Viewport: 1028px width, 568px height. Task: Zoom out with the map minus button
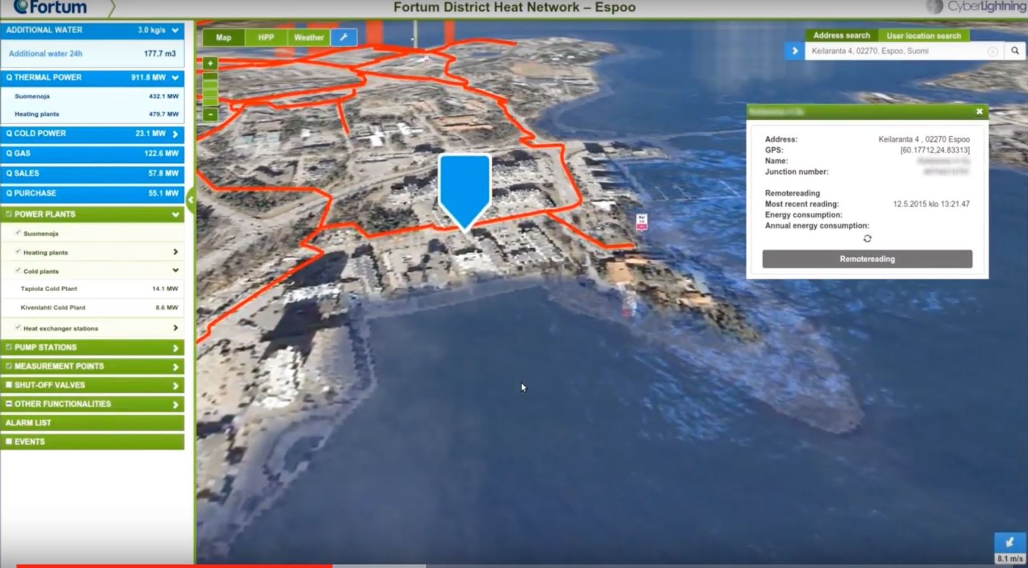point(210,115)
